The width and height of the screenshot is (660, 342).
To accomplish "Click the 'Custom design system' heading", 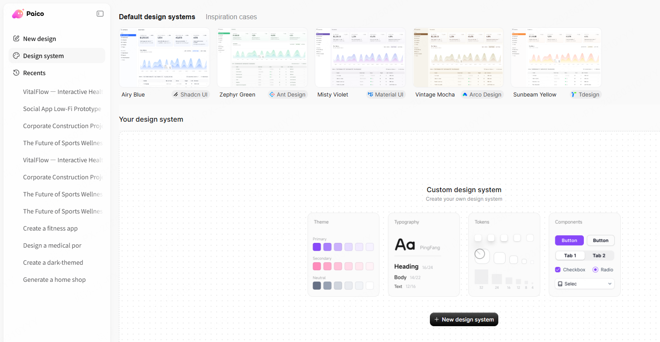I will (464, 190).
